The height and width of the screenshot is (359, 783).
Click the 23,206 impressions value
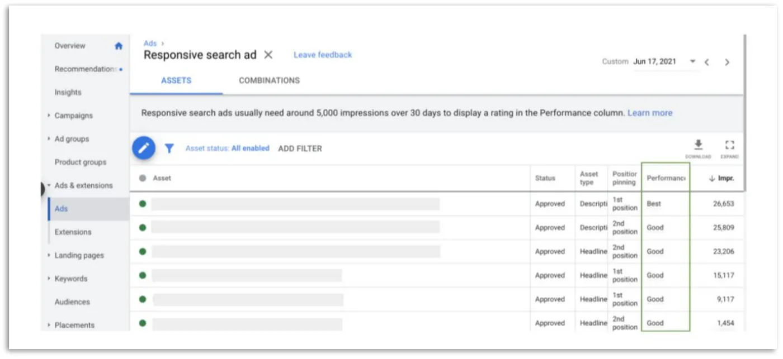(724, 252)
